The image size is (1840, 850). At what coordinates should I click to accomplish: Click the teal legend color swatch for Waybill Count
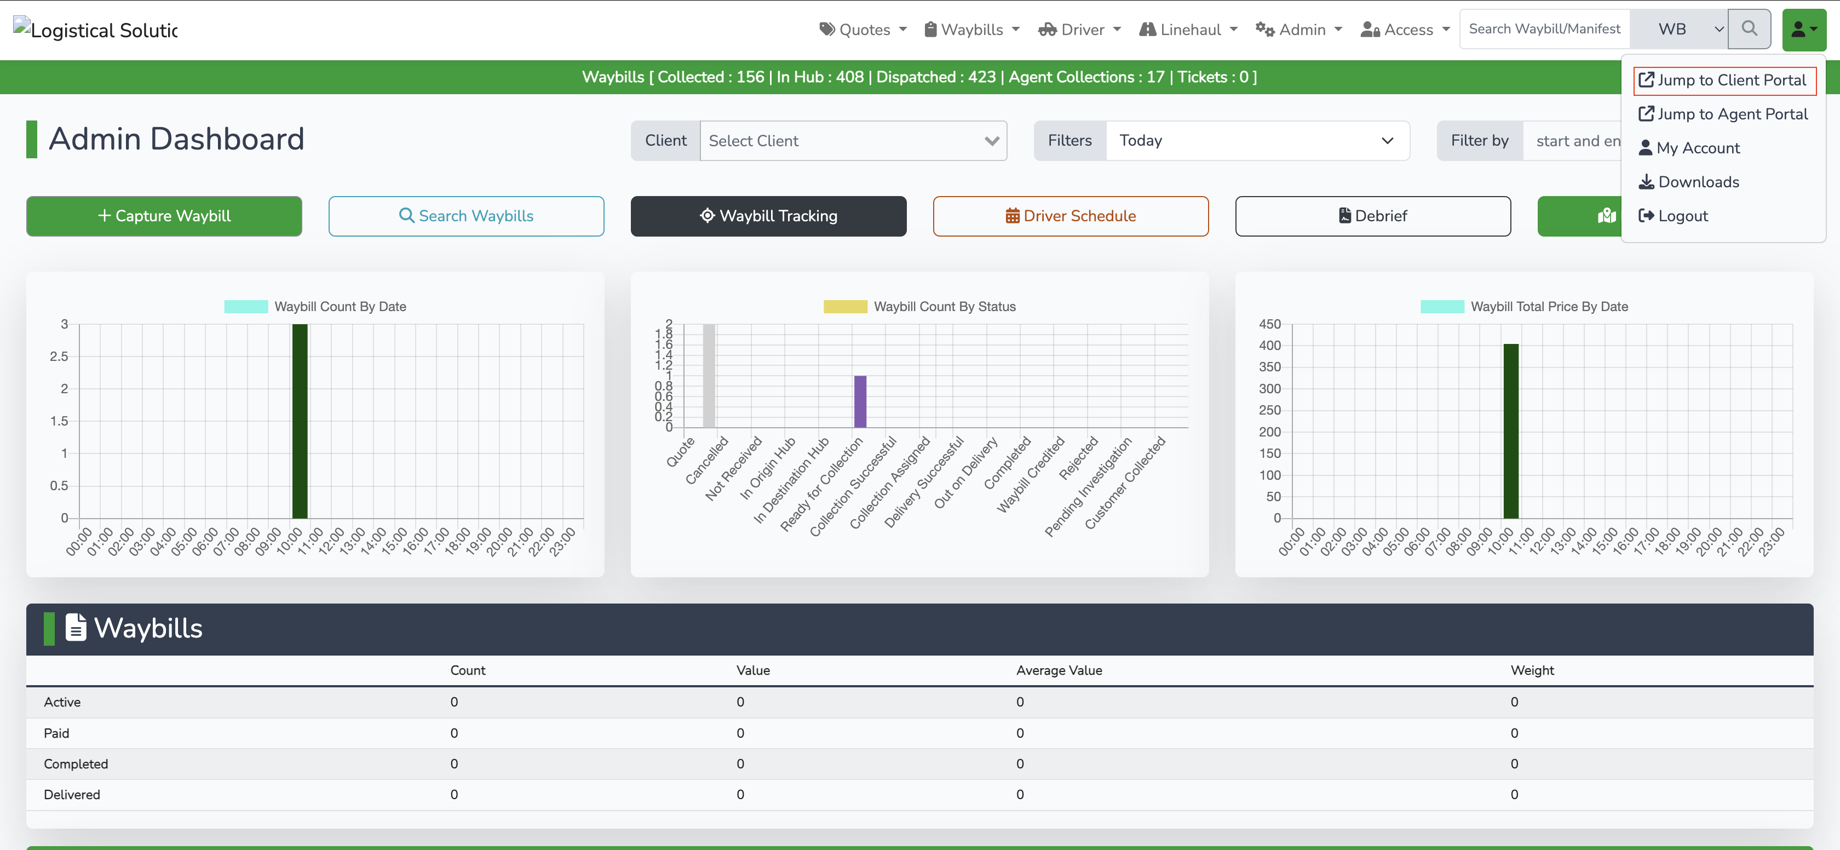click(x=246, y=306)
